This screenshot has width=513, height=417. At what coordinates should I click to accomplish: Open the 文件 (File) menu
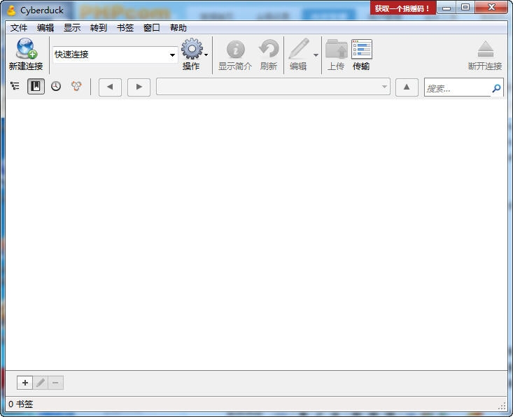click(19, 28)
